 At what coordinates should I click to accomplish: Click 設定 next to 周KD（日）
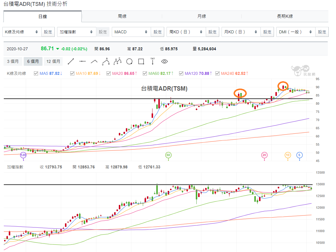coord(212,32)
